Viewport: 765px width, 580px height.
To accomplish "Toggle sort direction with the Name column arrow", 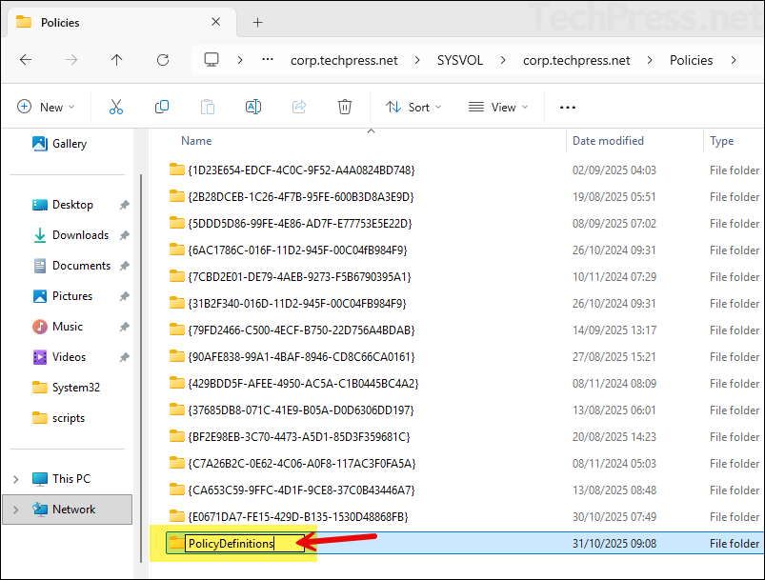I will pos(371,133).
